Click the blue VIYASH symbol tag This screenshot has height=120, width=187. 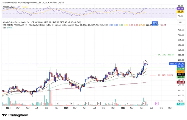click(173, 64)
